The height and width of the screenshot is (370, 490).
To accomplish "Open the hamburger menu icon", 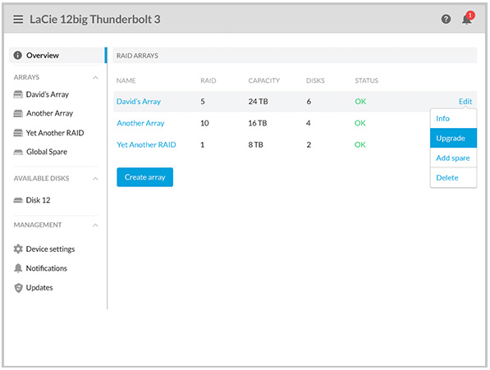I will (x=18, y=20).
